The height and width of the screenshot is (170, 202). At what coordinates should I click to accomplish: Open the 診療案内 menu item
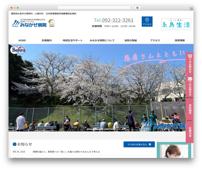coord(47,40)
